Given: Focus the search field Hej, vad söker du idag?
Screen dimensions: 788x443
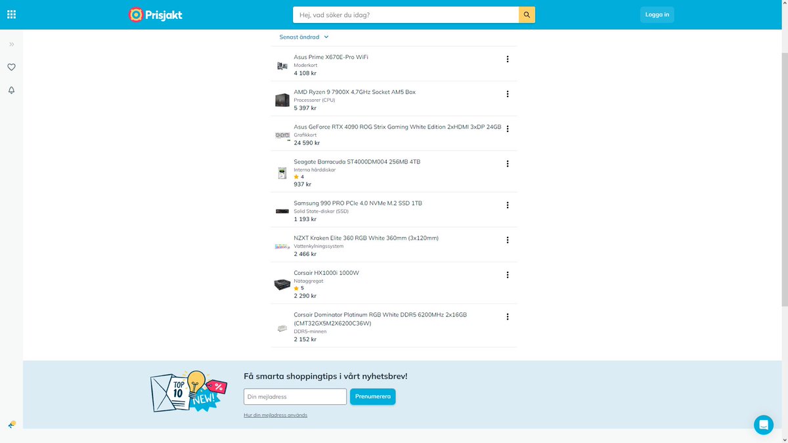Looking at the screenshot, I should click(x=406, y=14).
